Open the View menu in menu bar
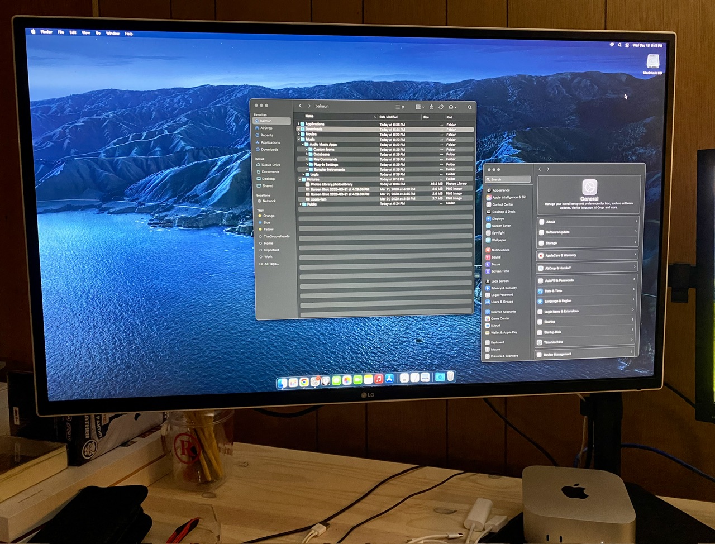 tap(86, 32)
